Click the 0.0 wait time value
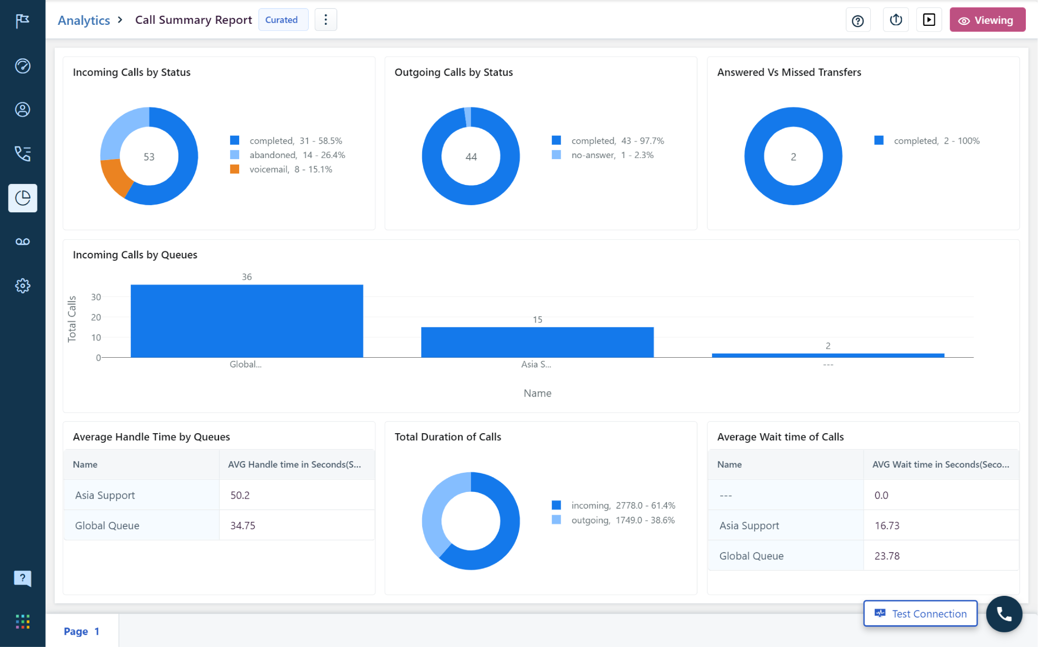 (x=881, y=496)
